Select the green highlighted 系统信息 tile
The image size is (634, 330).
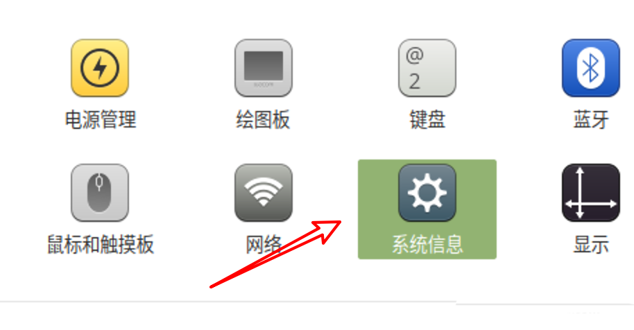coord(427,209)
